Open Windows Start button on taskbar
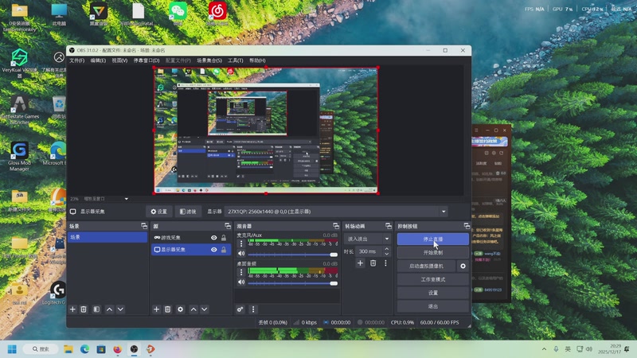The width and height of the screenshot is (637, 358). (12, 349)
